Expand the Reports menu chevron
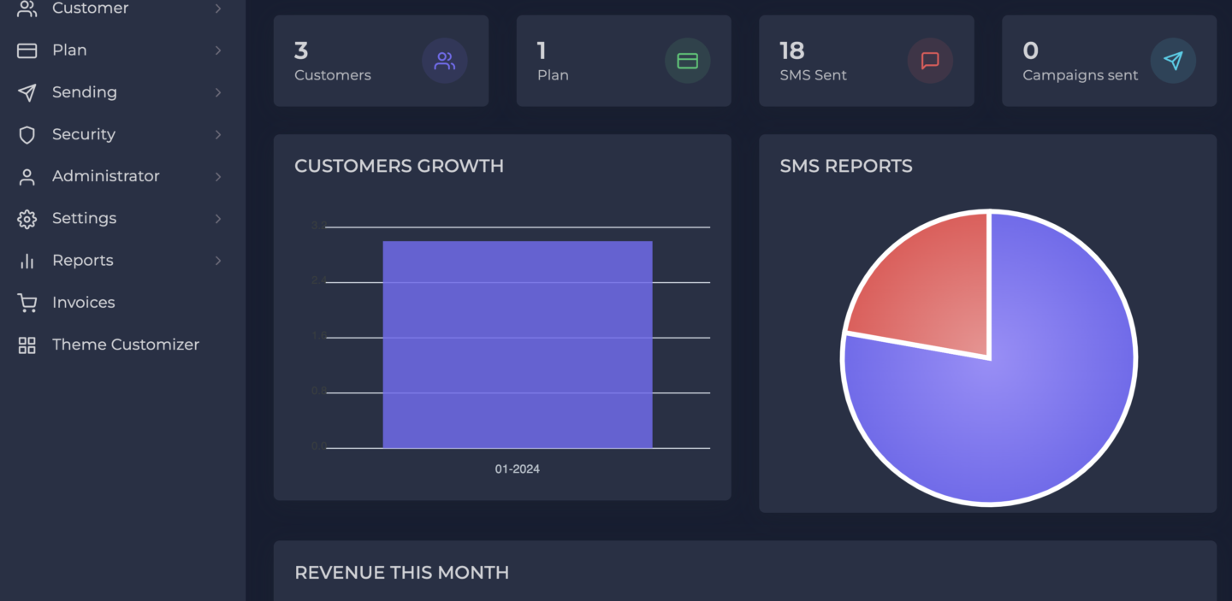 (x=218, y=261)
